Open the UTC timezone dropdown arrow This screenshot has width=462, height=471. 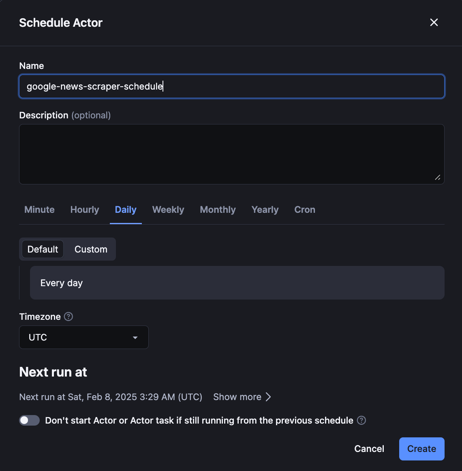(135, 337)
